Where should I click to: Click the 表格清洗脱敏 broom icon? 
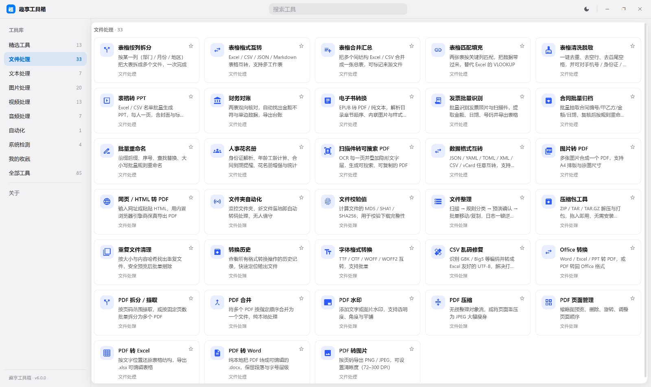(548, 50)
